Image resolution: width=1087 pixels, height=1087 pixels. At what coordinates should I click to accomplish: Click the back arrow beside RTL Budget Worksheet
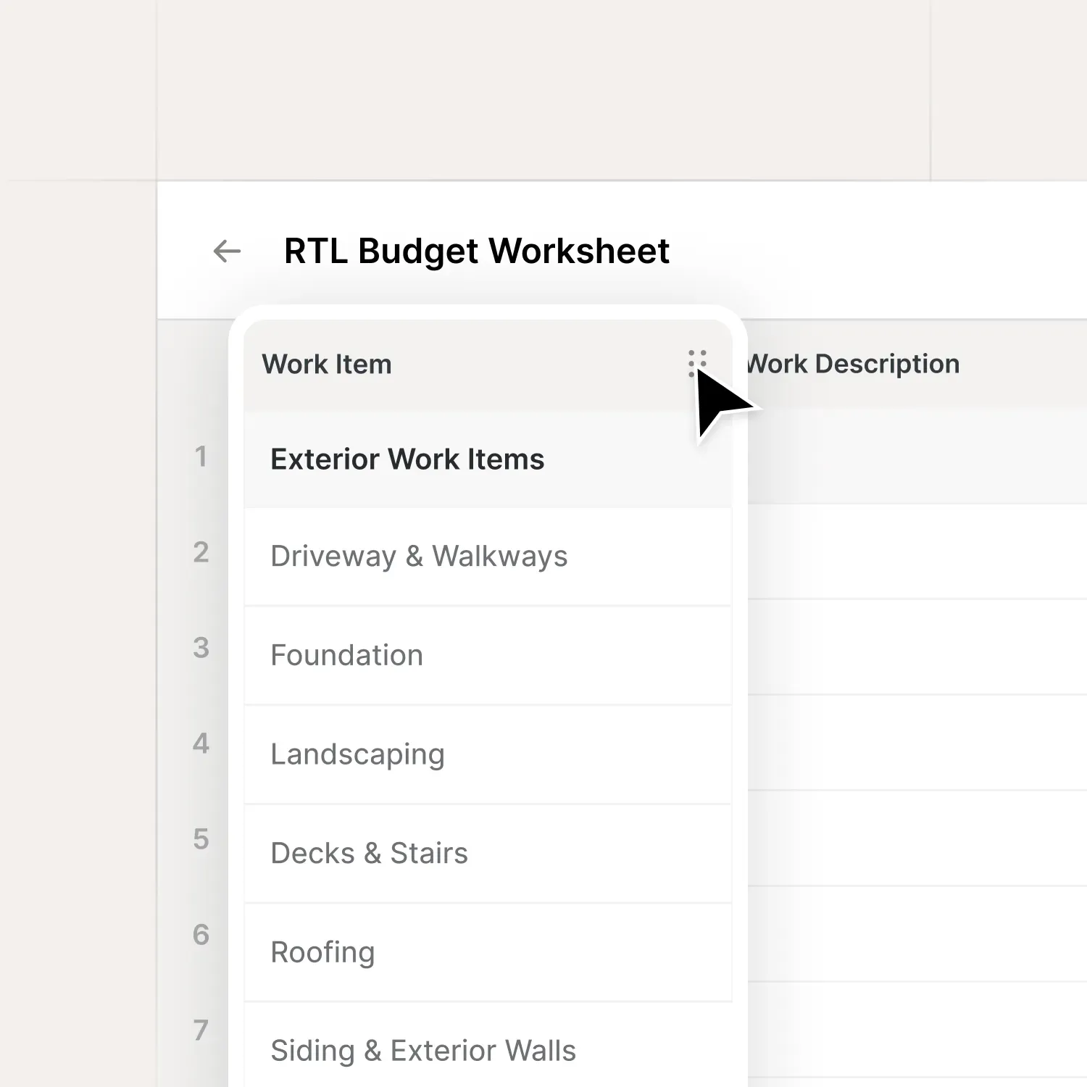coord(227,251)
